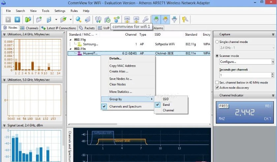The width and height of the screenshot is (277, 162).
Task: Open the wrench settings icon in the toolbar
Action: tap(145, 19)
